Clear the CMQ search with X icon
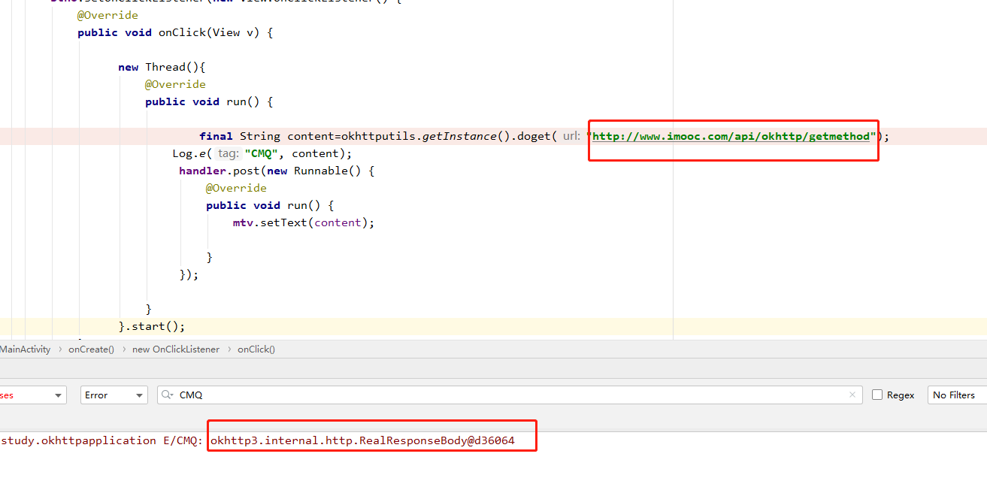Image resolution: width=987 pixels, height=484 pixels. [852, 395]
